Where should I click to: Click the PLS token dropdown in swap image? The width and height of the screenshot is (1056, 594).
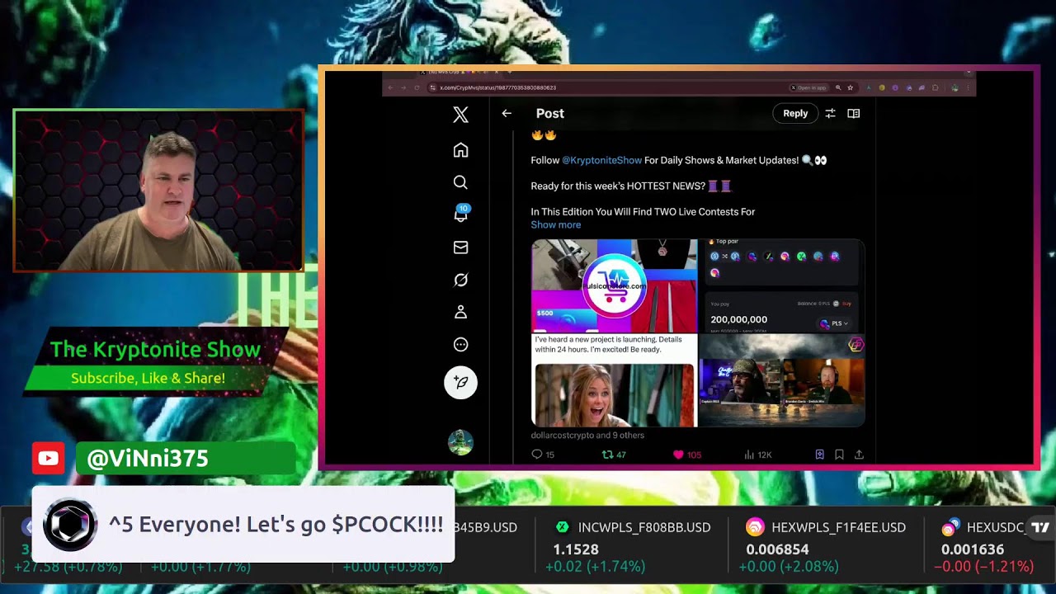click(x=834, y=323)
